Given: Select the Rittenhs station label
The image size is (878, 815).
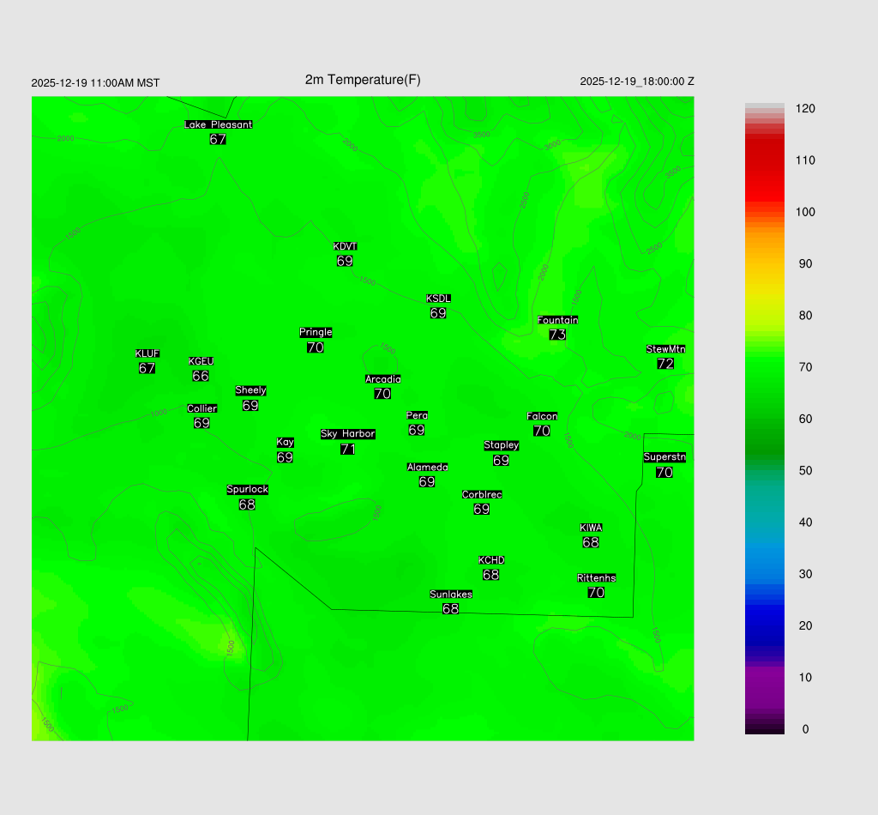Looking at the screenshot, I should click(x=597, y=578).
